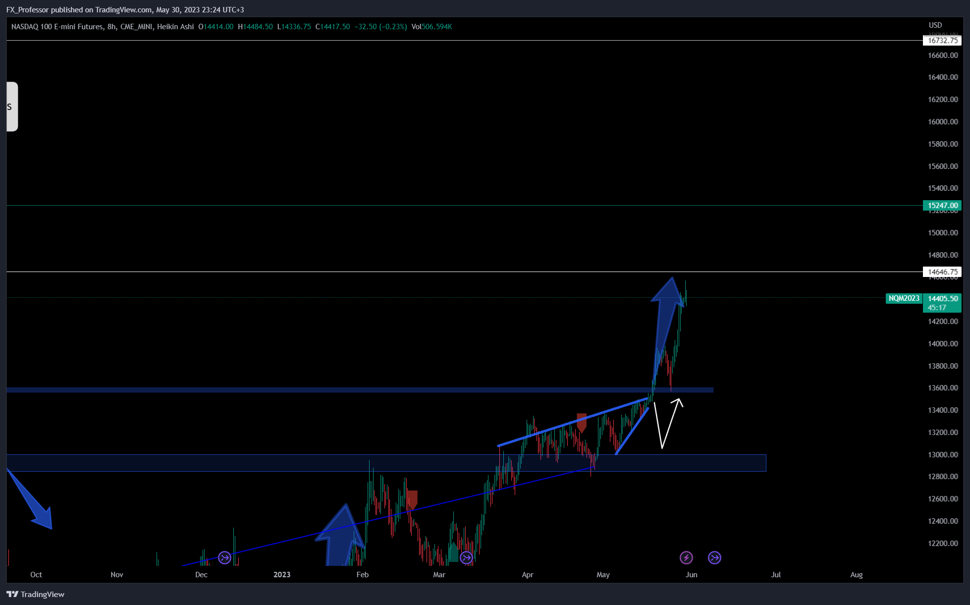Click the 14000.00 axis price

(x=943, y=343)
